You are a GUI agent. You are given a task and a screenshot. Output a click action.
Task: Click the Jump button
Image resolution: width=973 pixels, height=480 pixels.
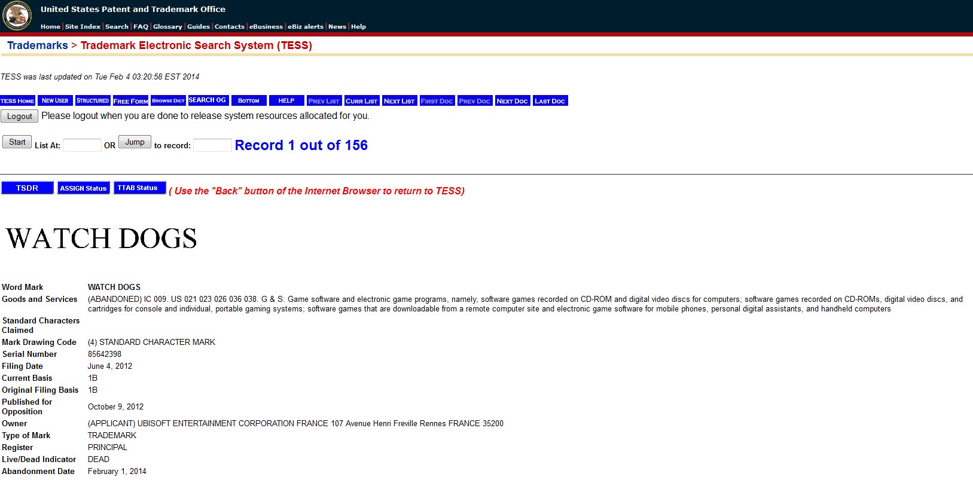[135, 142]
